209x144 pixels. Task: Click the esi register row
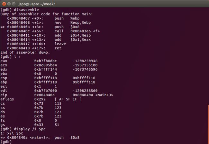click(29, 86)
